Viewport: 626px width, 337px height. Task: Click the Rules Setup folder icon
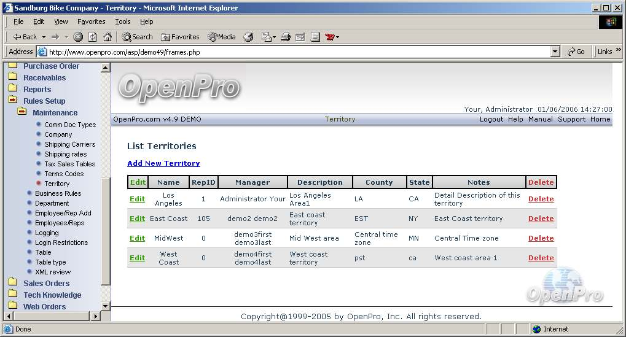[x=12, y=101]
